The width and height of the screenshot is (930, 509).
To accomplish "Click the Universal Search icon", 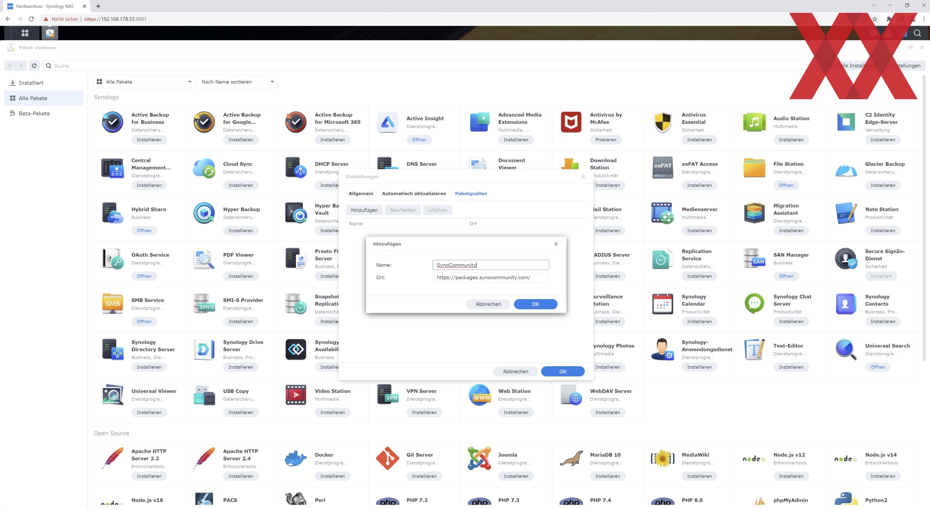I will click(846, 350).
